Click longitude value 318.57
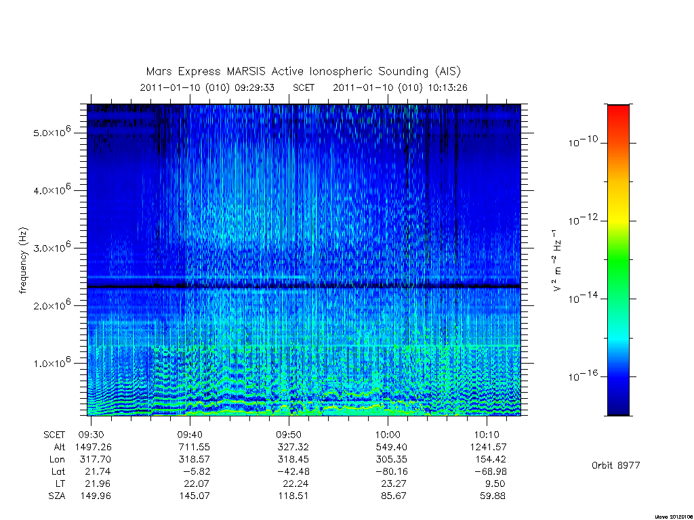This screenshot has height=520, width=694. tap(195, 460)
